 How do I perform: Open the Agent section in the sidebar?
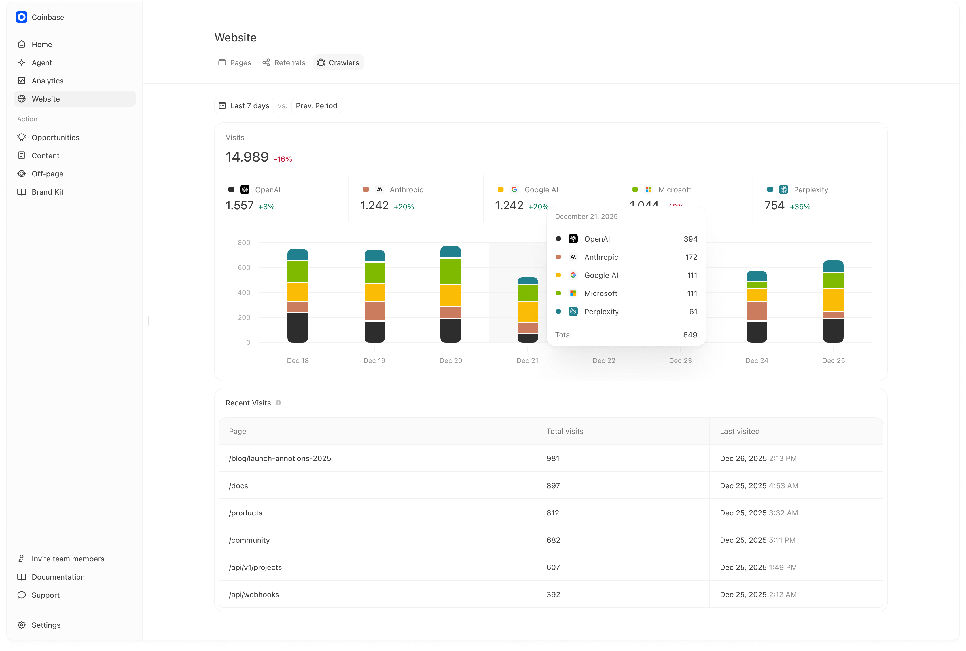[41, 62]
